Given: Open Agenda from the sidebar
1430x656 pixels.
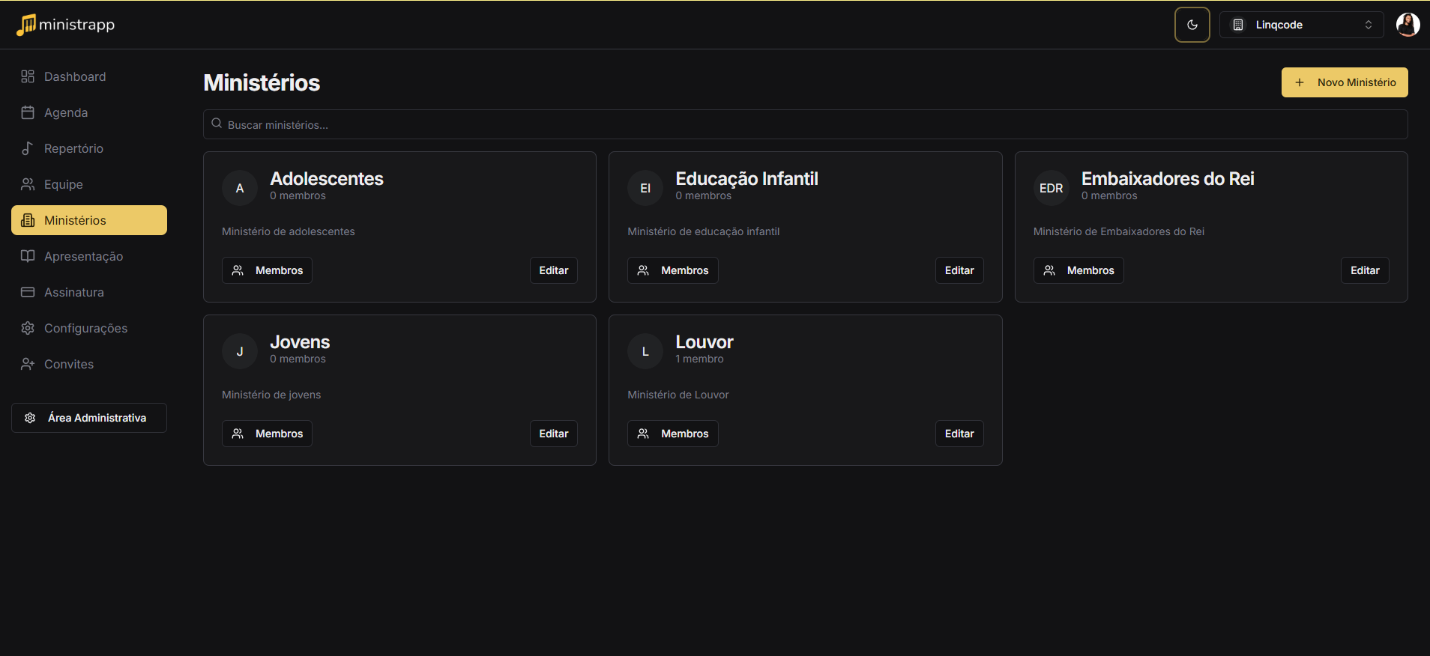Looking at the screenshot, I should [x=65, y=112].
